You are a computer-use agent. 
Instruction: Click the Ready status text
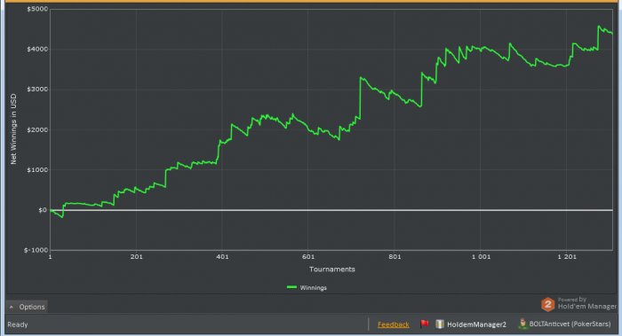(18, 324)
